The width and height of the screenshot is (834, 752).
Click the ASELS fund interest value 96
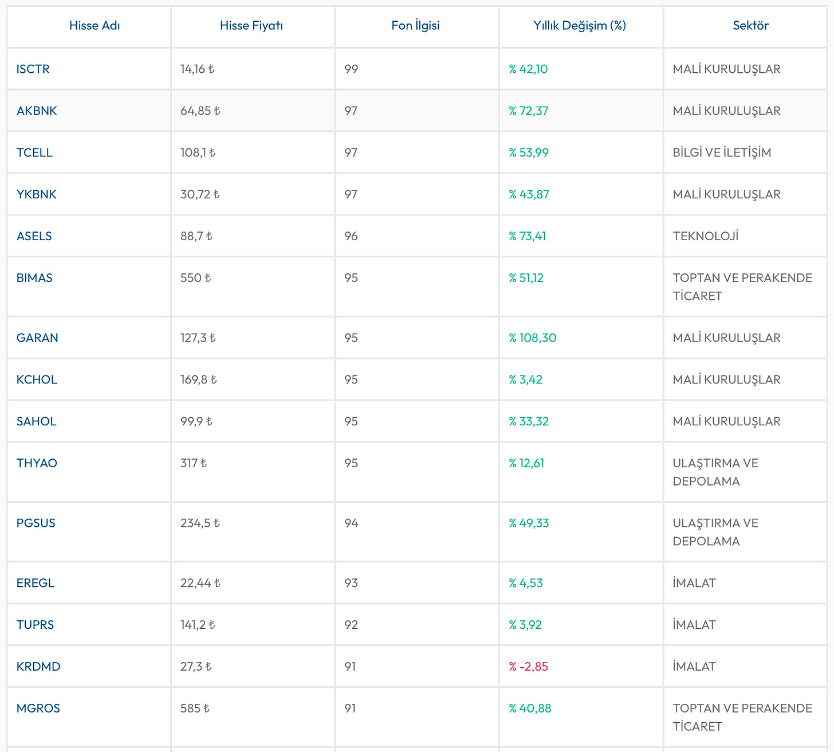coord(351,236)
